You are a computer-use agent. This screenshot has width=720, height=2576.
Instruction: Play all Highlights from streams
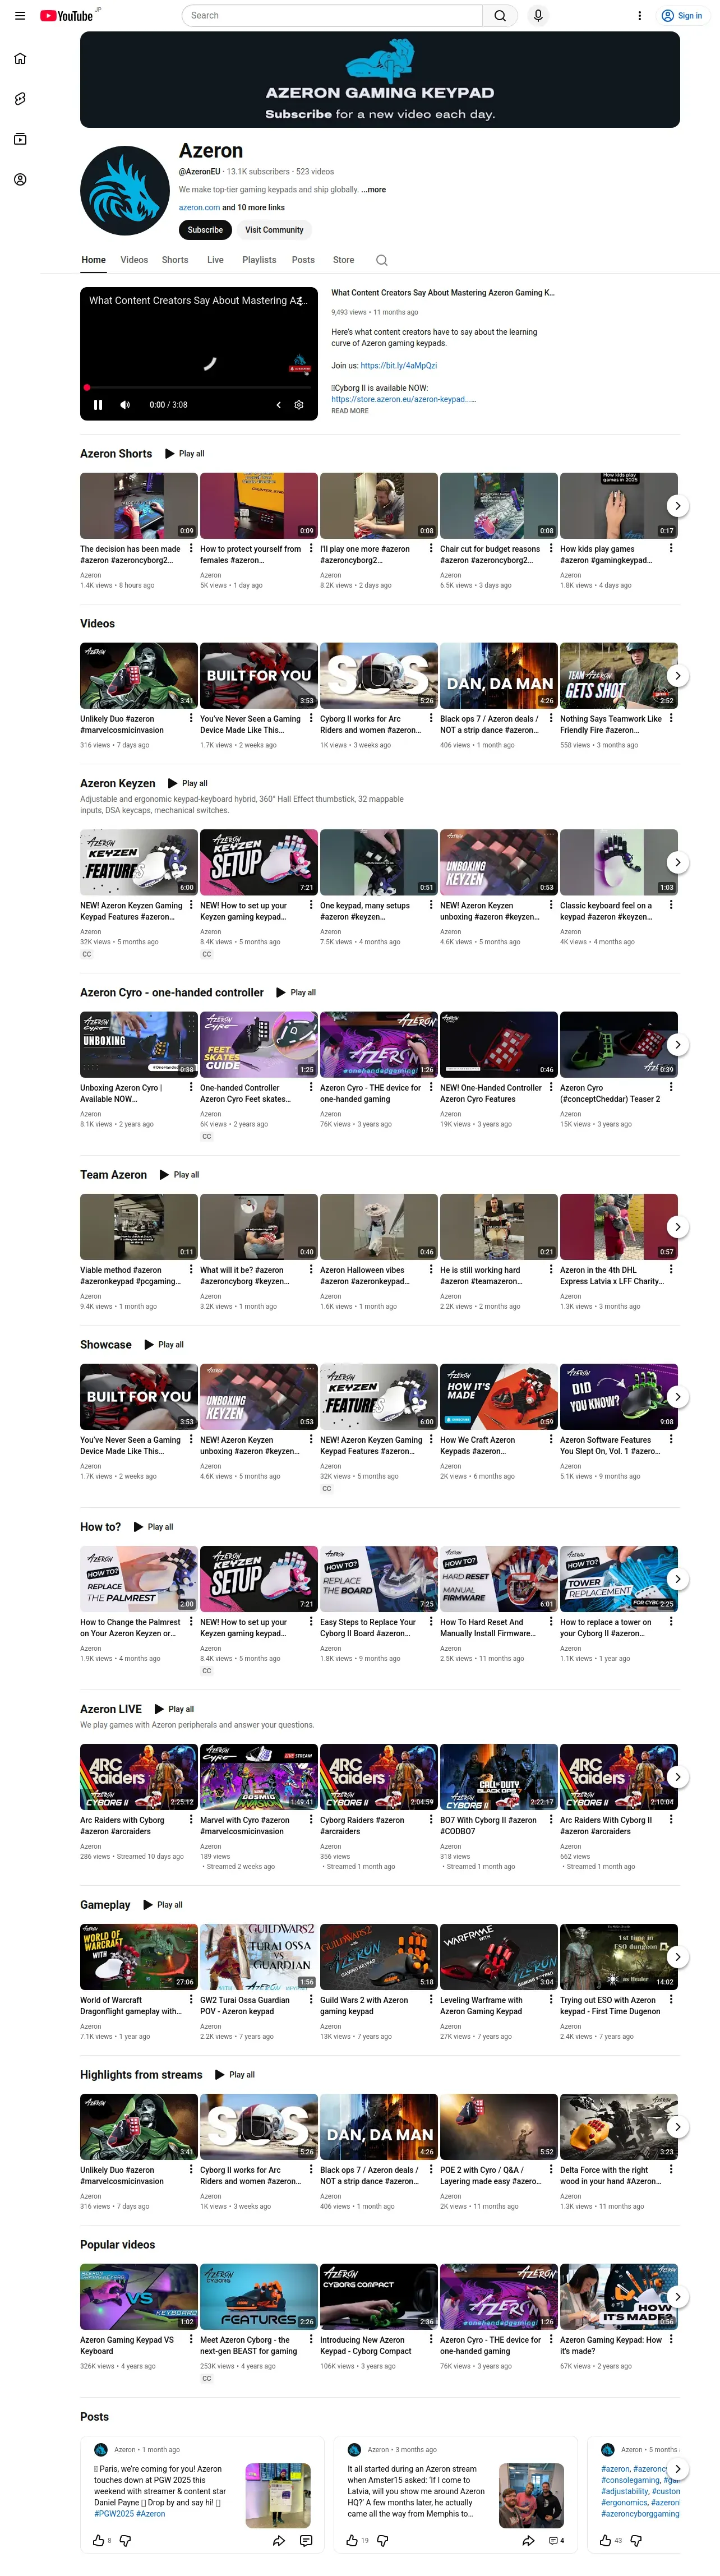234,2075
